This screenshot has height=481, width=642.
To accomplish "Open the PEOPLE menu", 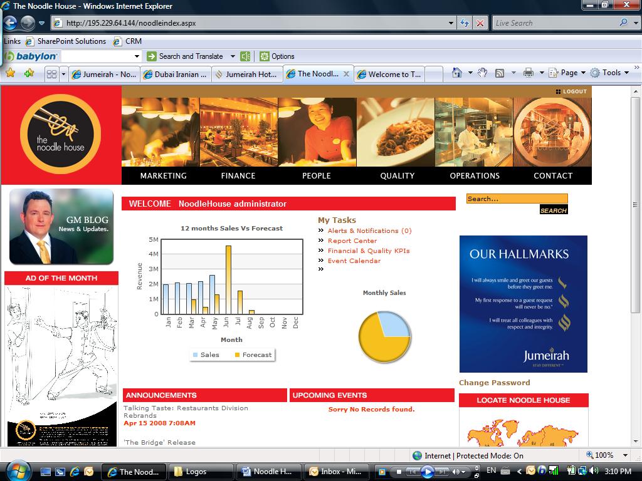I will 316,175.
